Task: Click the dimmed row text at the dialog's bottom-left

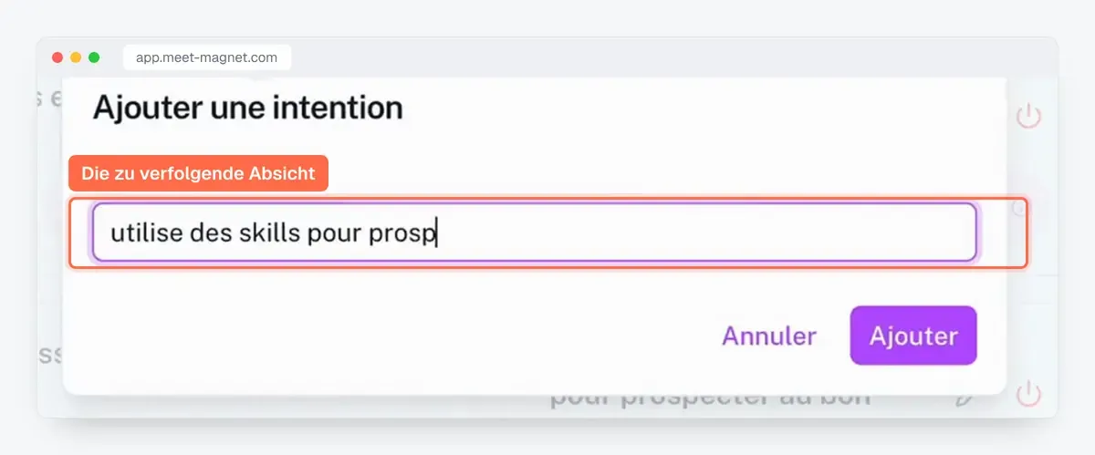Action: 50,353
